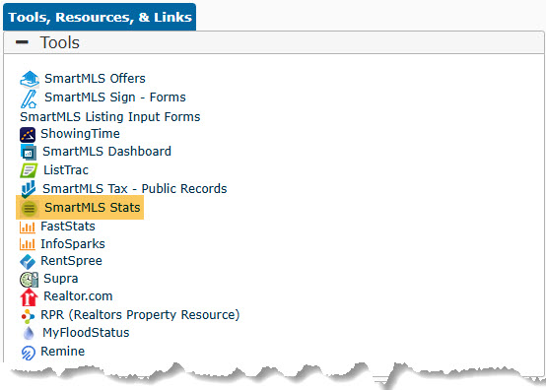Select the Tools, Resources, & Links tab
The height and width of the screenshot is (390, 546).
coord(100,17)
